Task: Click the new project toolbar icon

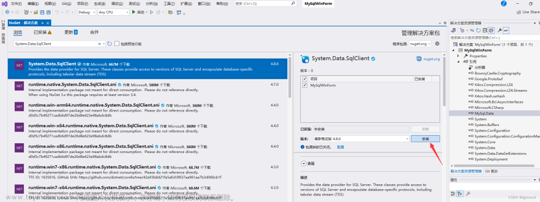Action: pos(26,12)
